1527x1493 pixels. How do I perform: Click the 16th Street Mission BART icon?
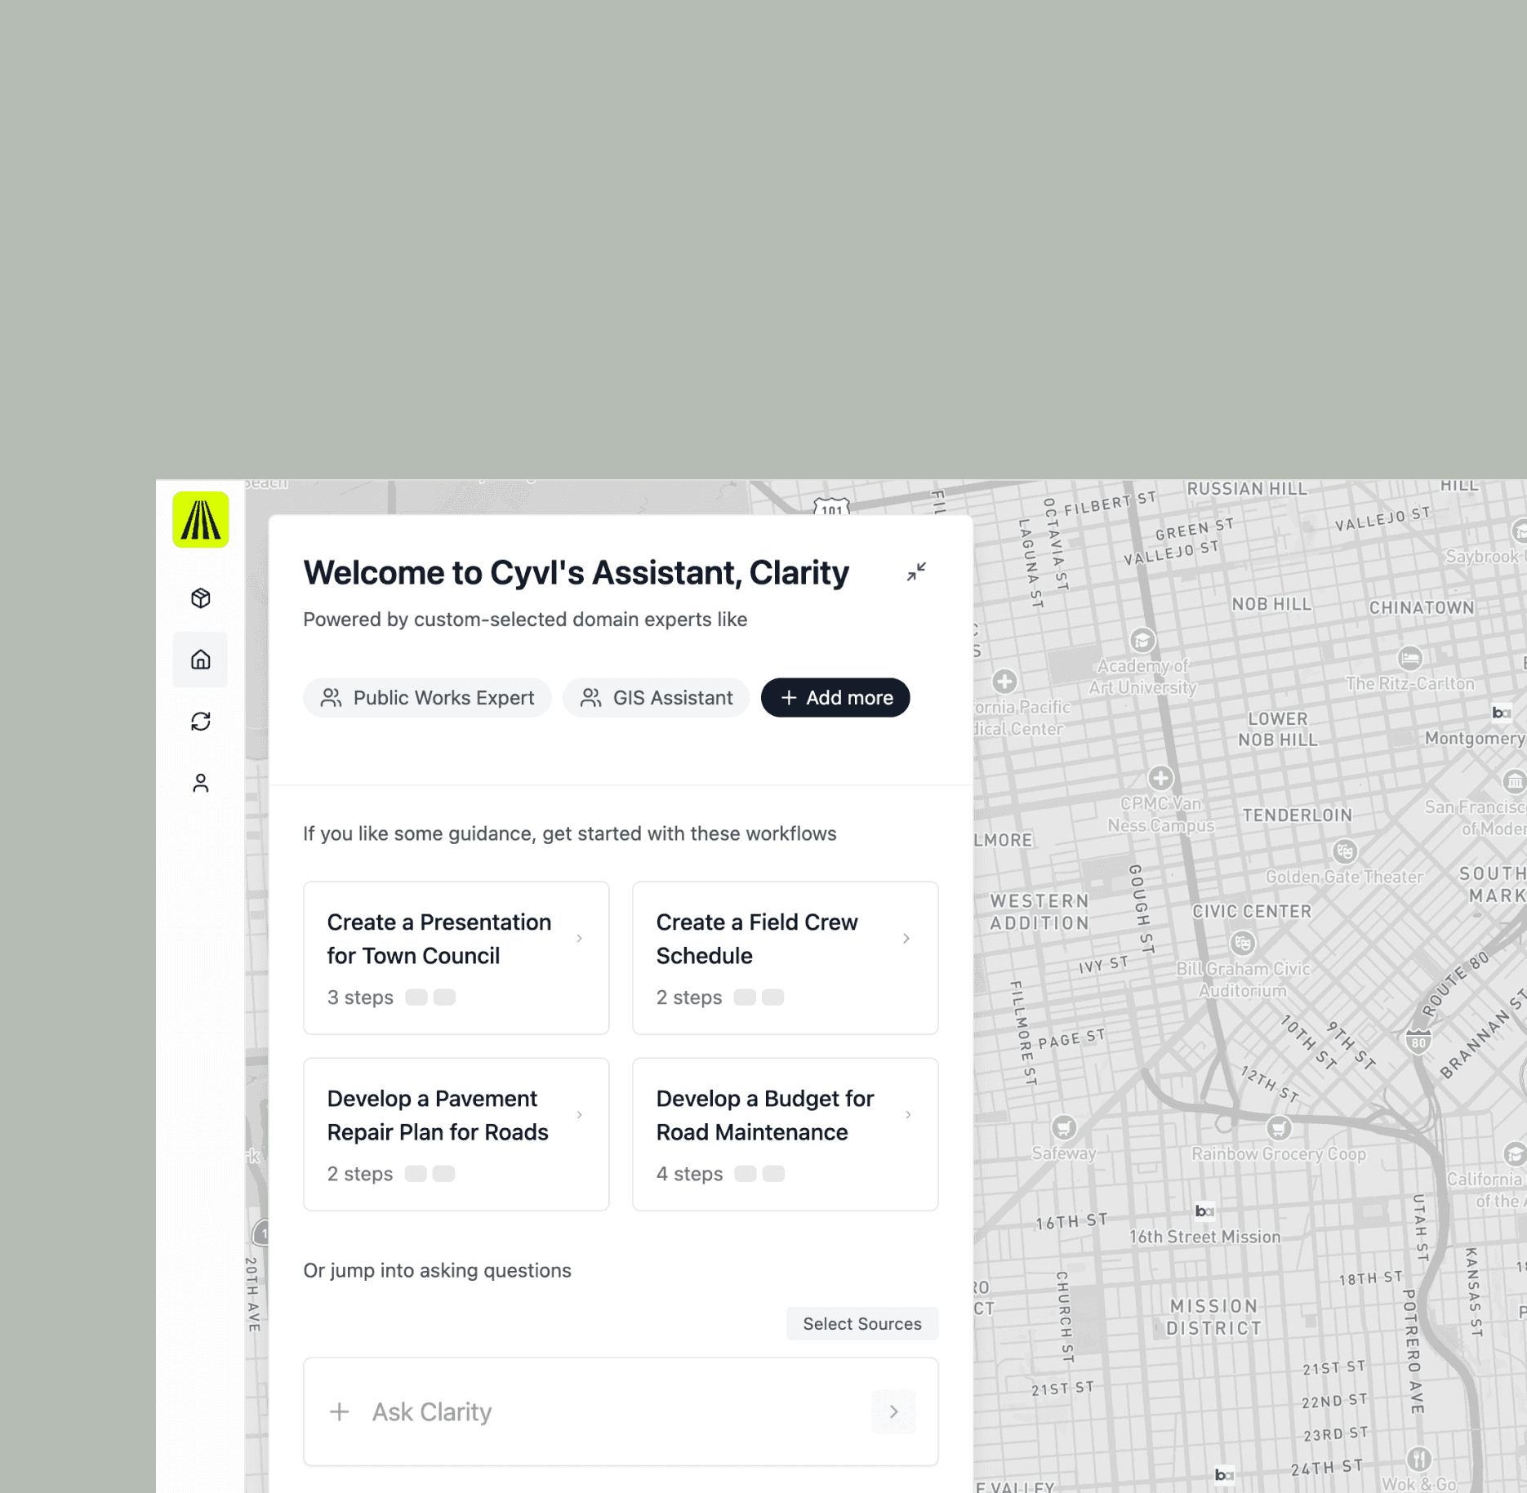click(x=1204, y=1211)
